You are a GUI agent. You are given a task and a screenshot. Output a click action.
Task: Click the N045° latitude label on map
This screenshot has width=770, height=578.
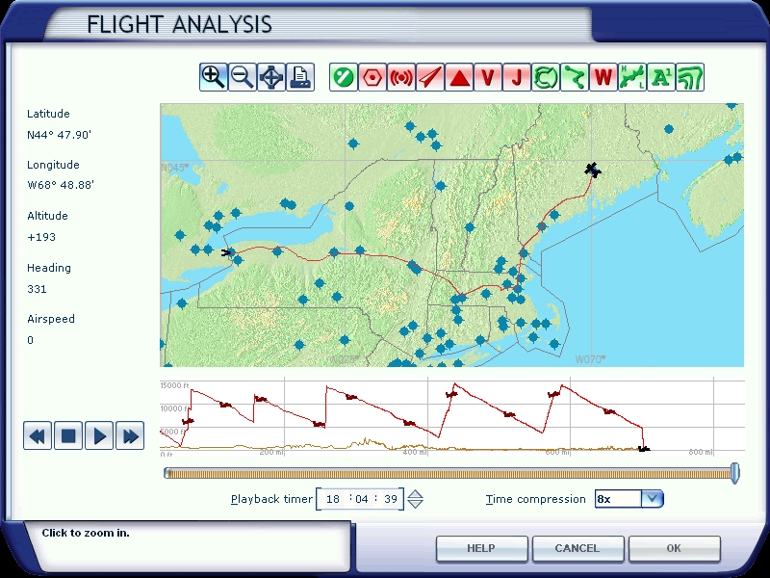pyautogui.click(x=175, y=168)
